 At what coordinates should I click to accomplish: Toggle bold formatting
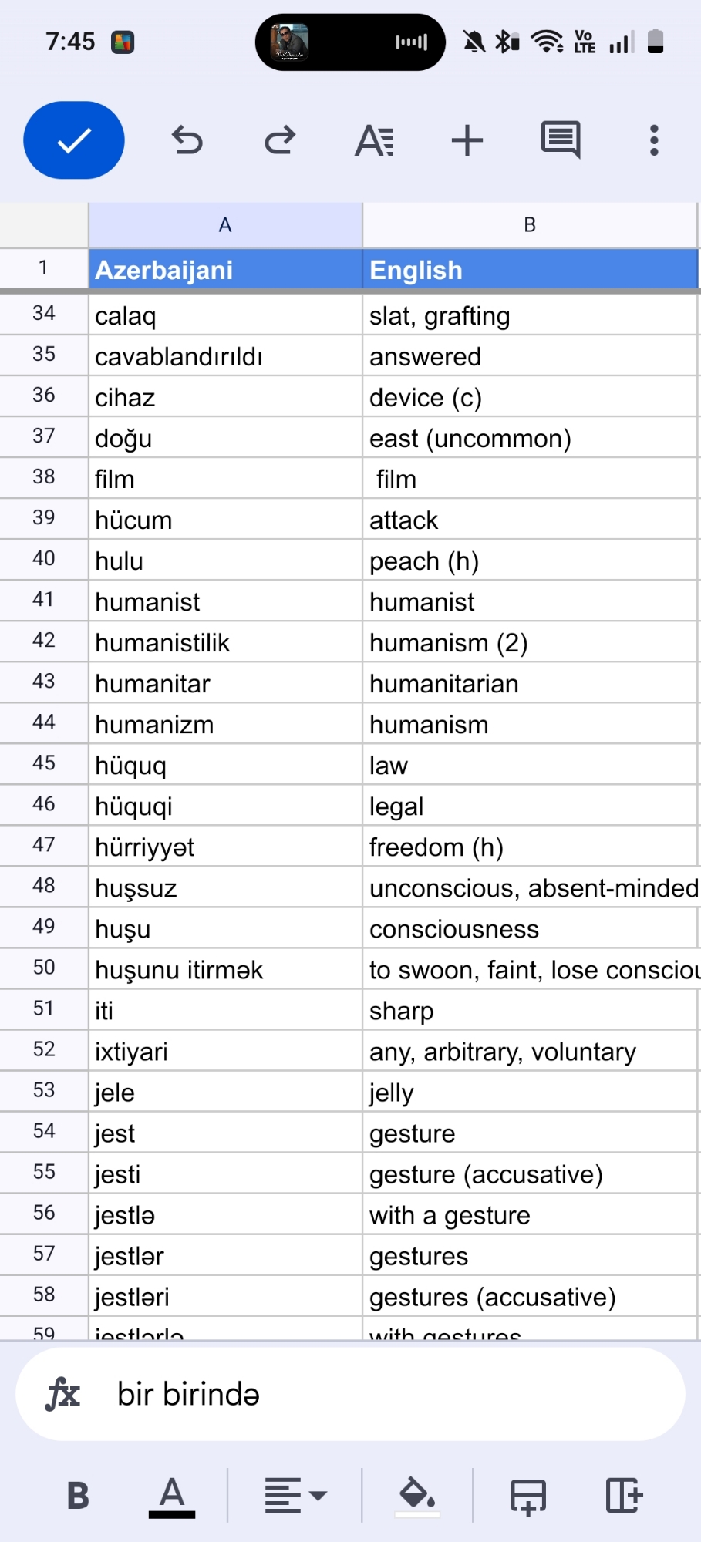(x=78, y=1496)
